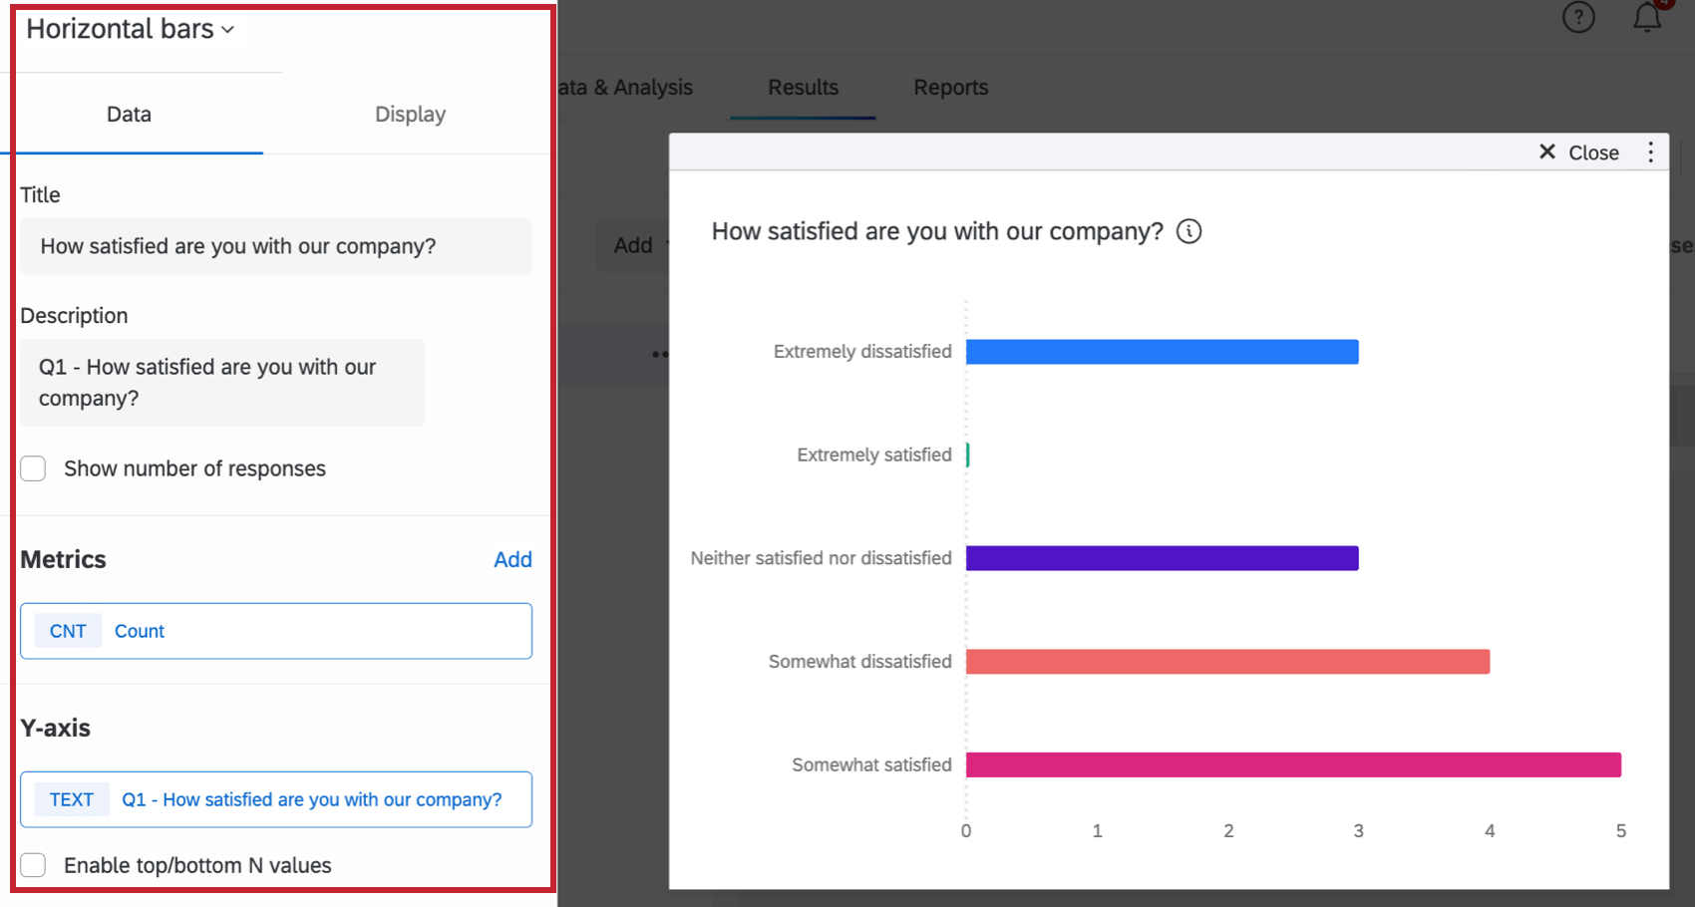
Task: Click the info icon beside the chart title
Action: point(1188,231)
